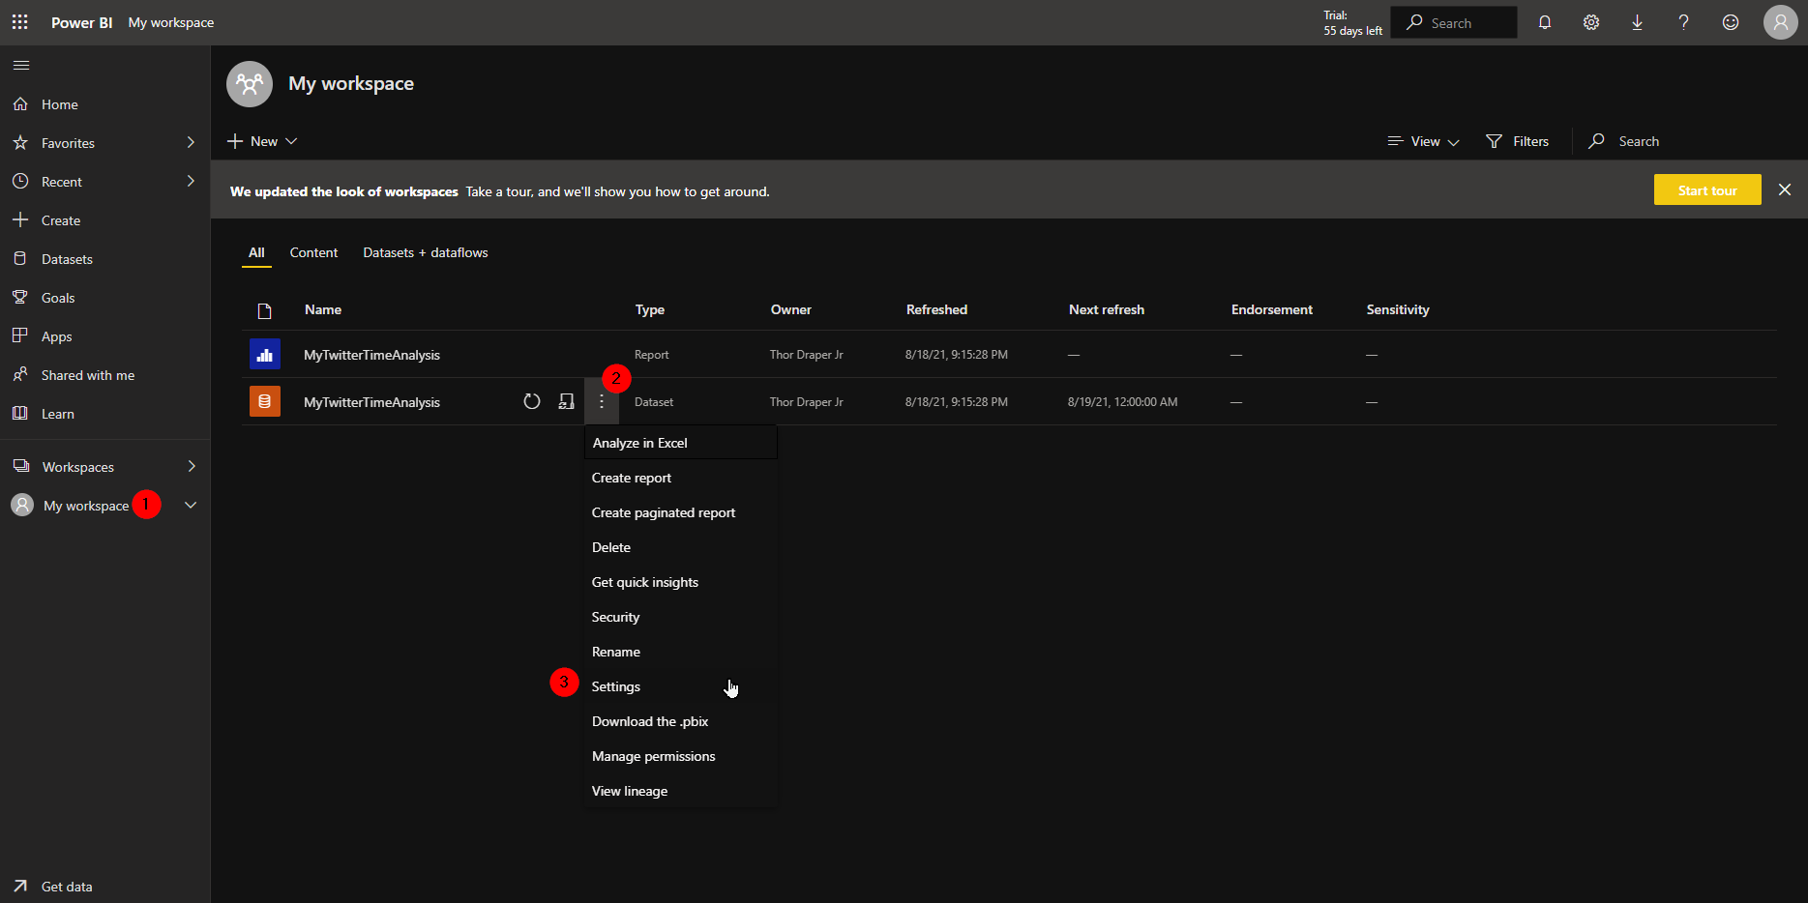This screenshot has height=903, width=1808.
Task: Click the top bar Search box
Action: coord(1454,22)
